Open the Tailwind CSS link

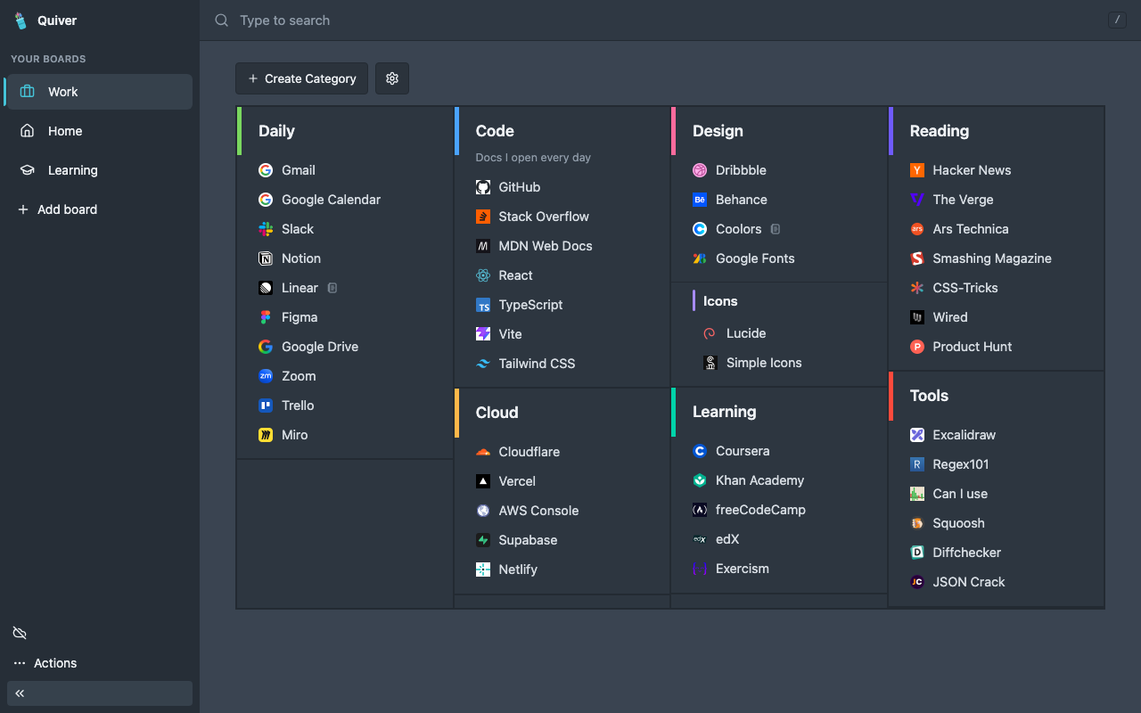[537, 364]
